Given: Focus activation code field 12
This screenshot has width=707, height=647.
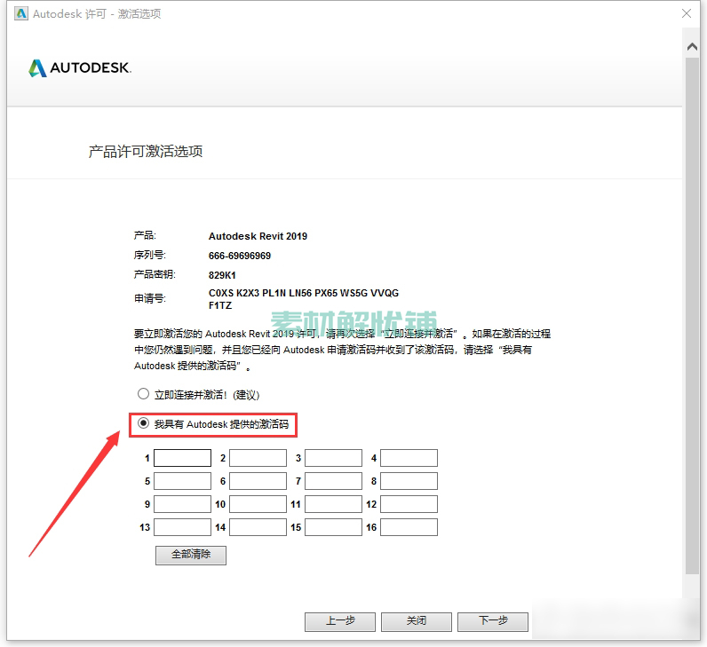Looking at the screenshot, I should point(409,504).
